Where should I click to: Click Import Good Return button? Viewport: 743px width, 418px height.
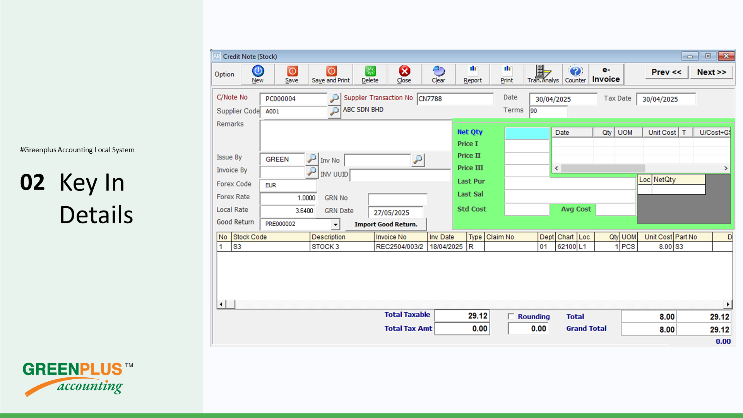[x=386, y=224]
